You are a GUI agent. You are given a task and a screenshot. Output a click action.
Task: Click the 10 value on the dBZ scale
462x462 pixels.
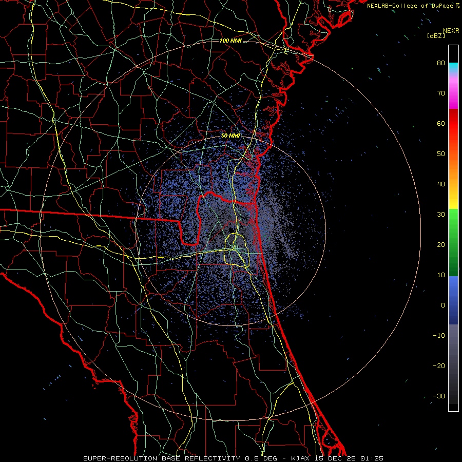441,275
